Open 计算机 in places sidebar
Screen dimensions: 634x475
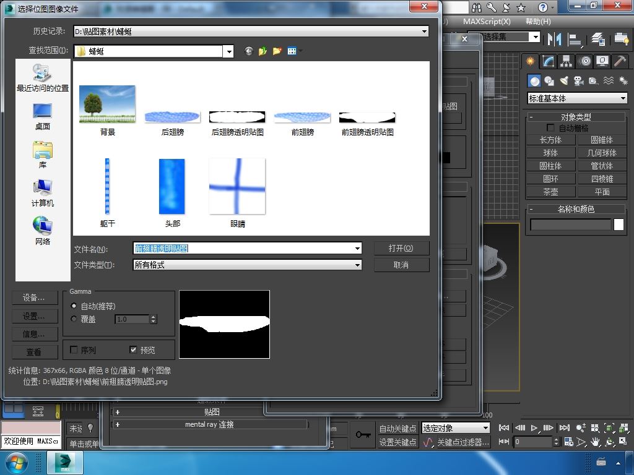pyautogui.click(x=43, y=193)
